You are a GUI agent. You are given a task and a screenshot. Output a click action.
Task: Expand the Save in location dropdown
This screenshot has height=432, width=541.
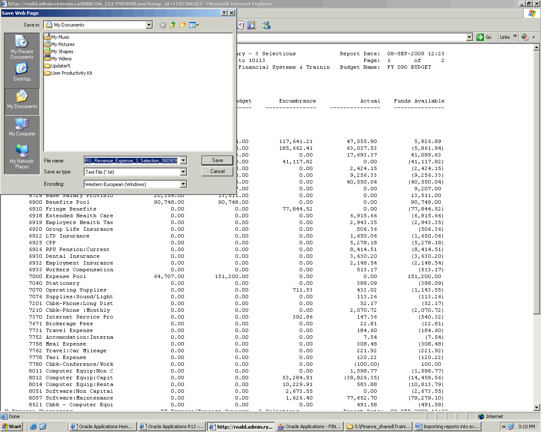[149, 25]
